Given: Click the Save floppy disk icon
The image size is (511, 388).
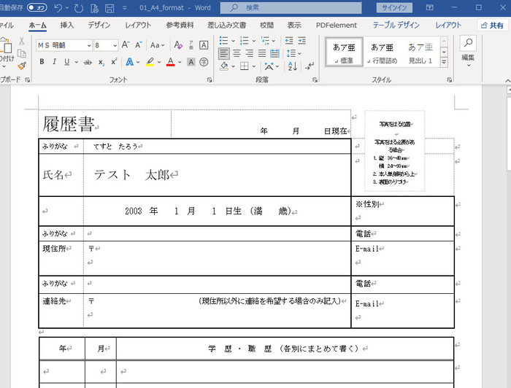Looking at the screenshot, I should 109,8.
